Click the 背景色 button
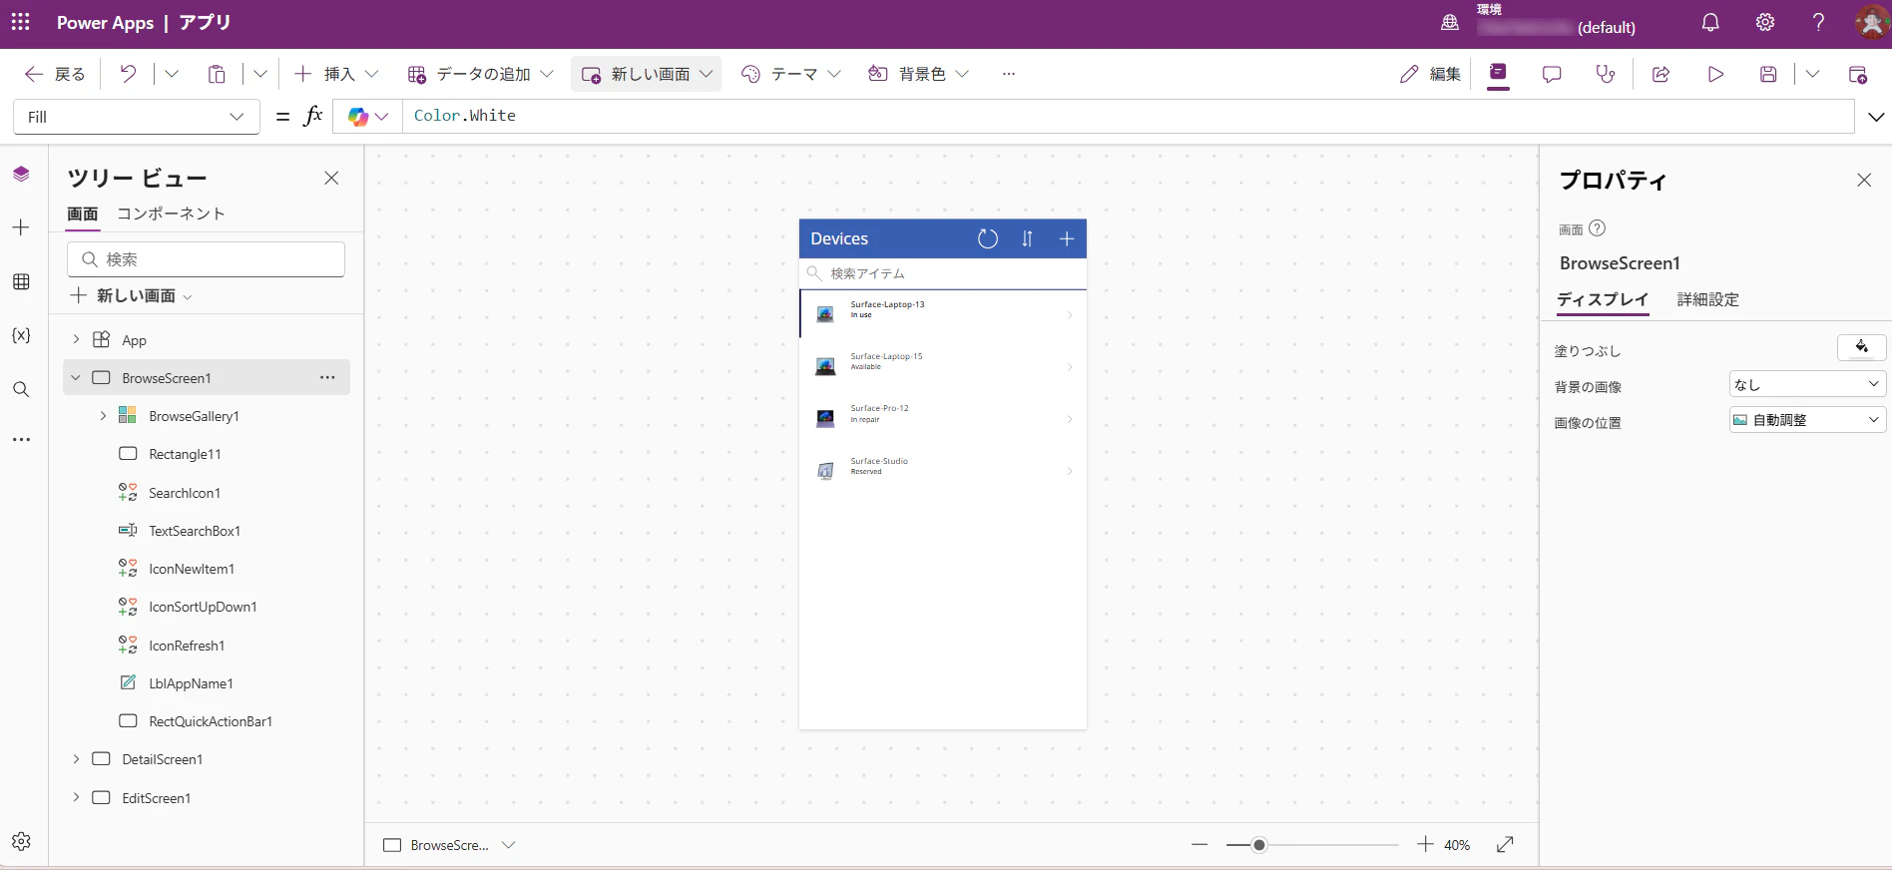 click(x=919, y=74)
